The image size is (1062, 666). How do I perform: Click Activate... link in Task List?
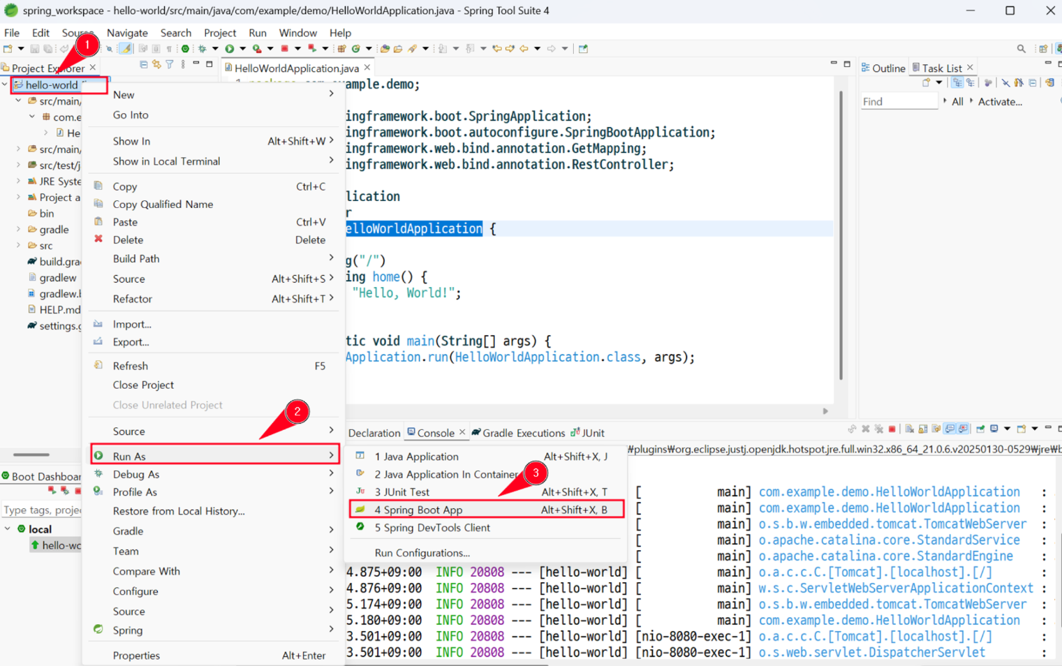click(x=1000, y=101)
